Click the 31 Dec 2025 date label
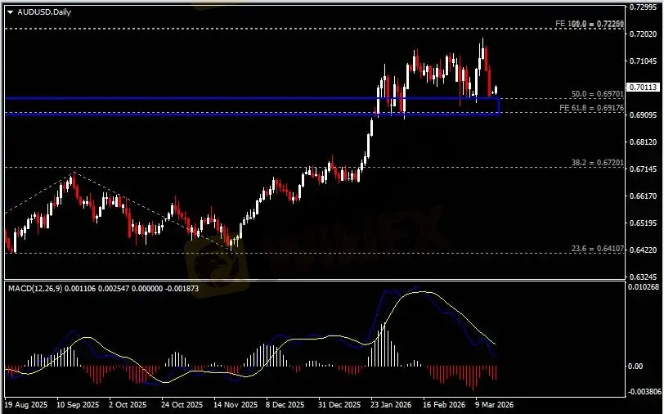The height and width of the screenshot is (414, 664). tap(339, 405)
